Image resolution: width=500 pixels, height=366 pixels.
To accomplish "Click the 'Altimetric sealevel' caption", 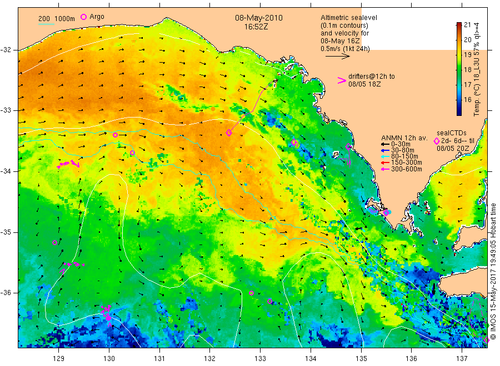I will click(349, 18).
